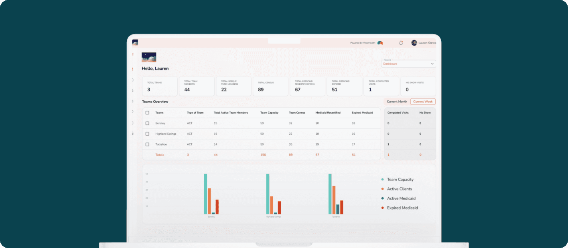Click the dark Active Medicaid bar for Tuckahoe
This screenshot has width=568, height=248.
[338, 209]
